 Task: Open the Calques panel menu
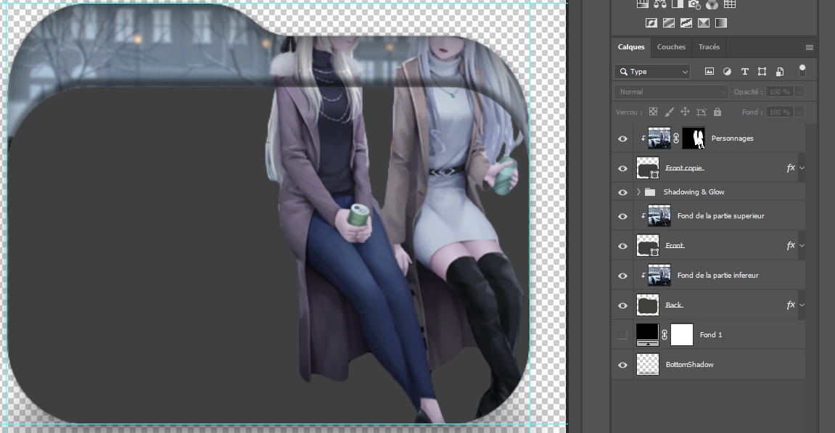810,47
